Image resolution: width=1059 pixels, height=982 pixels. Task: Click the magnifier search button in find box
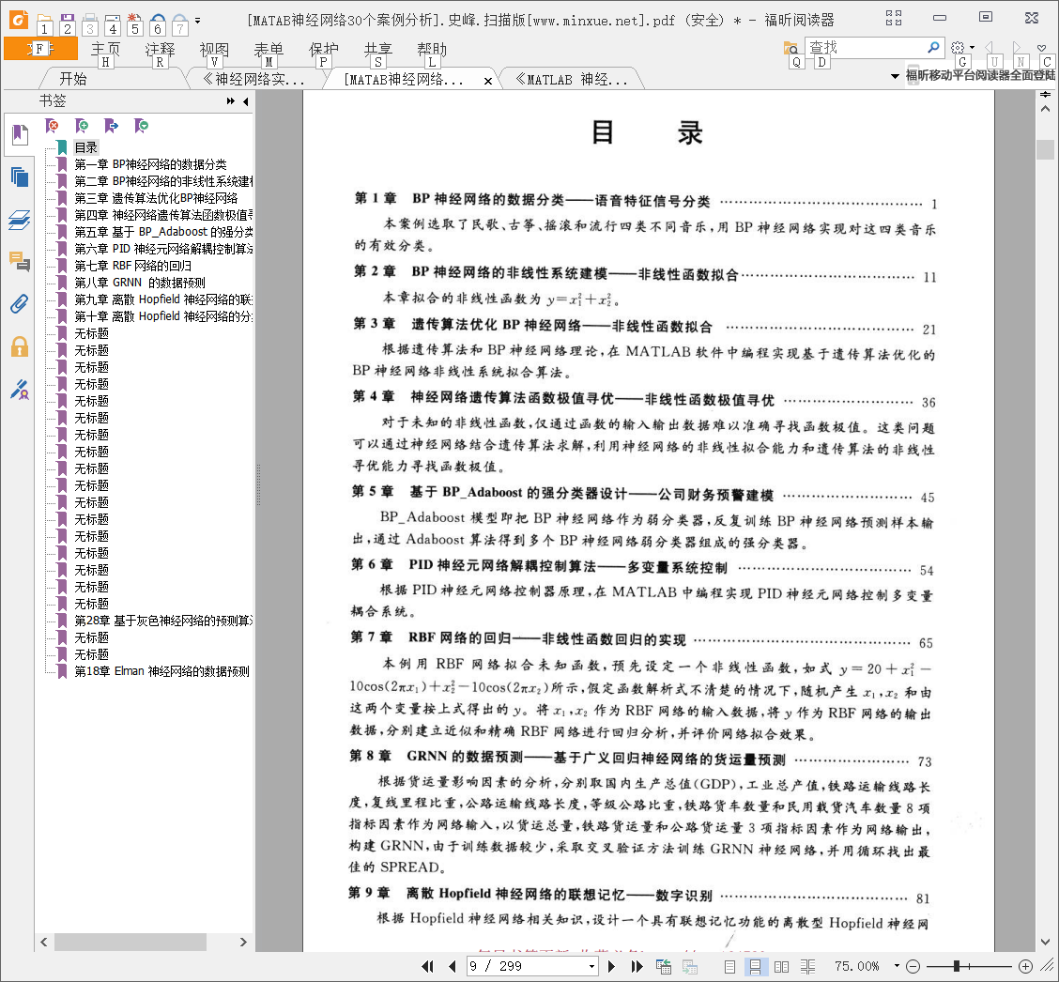point(933,47)
